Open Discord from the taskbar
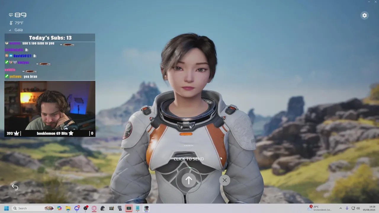The width and height of the screenshot is (379, 213). point(77,208)
